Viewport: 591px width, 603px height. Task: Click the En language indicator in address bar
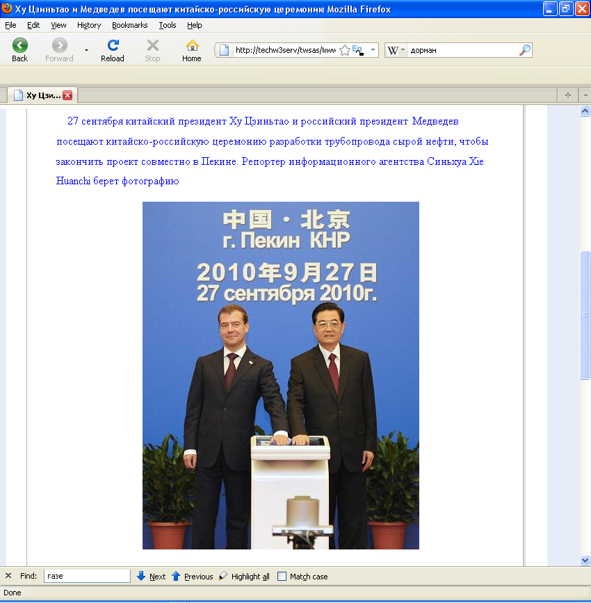coord(357,50)
